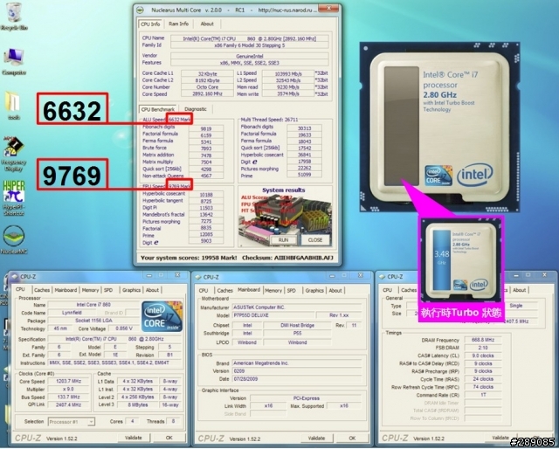The image size is (559, 449).
Task: Click the Intel Core i7 logo in CPU-Z
Action: click(x=162, y=317)
